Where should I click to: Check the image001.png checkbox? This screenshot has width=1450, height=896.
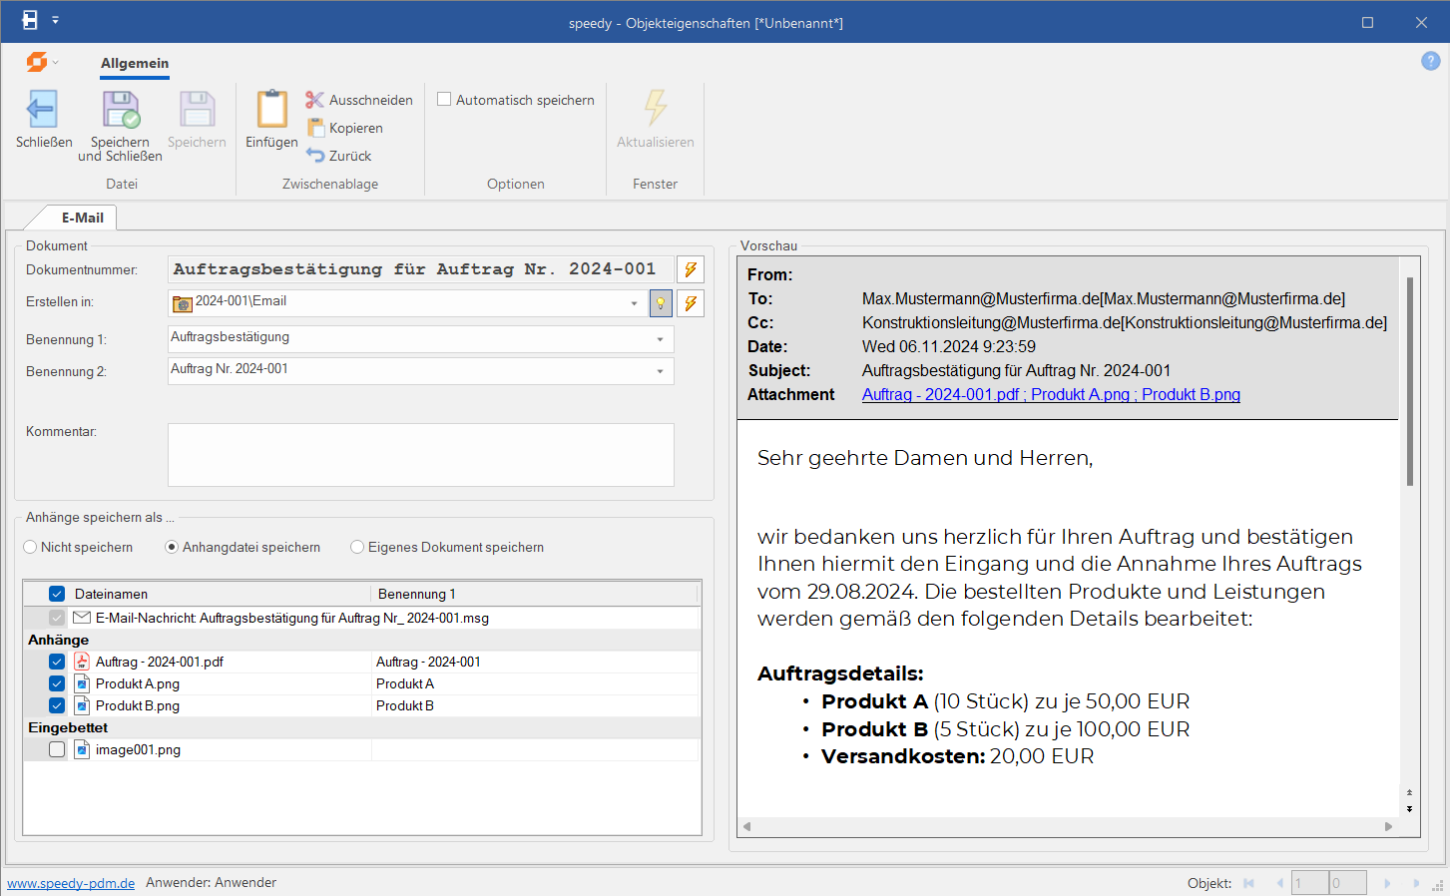(57, 749)
